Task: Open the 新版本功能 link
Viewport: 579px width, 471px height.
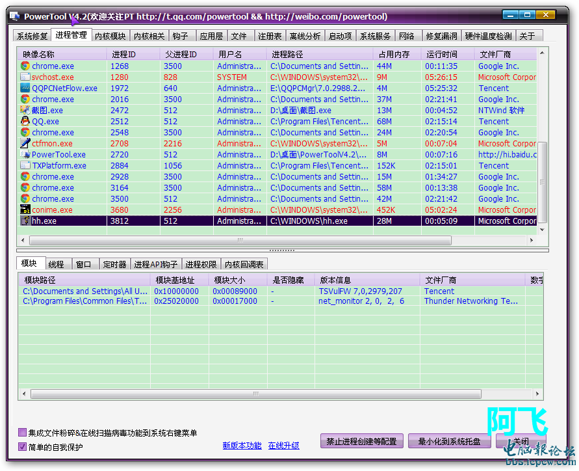Action: (x=242, y=446)
